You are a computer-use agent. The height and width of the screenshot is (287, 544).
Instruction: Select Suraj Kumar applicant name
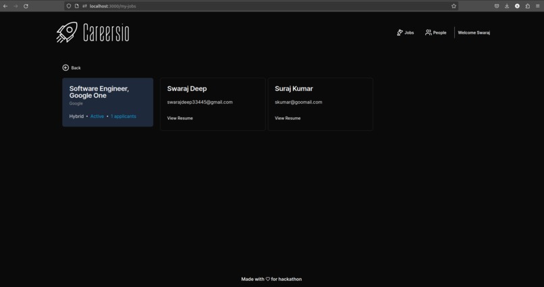click(294, 89)
